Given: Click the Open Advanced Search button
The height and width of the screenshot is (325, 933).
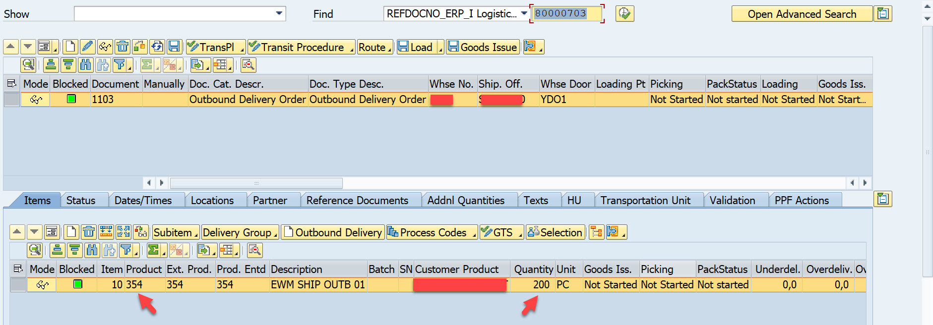Looking at the screenshot, I should [x=802, y=14].
